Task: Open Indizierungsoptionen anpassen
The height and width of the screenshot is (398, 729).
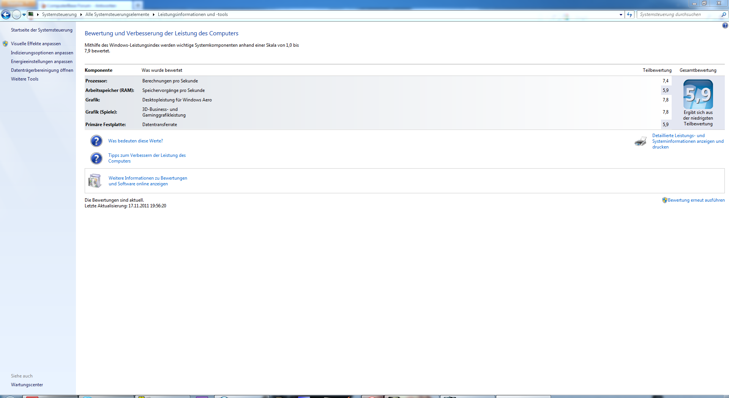Action: click(42, 53)
